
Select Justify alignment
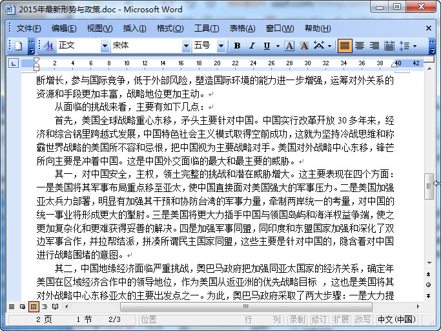[x=345, y=46]
